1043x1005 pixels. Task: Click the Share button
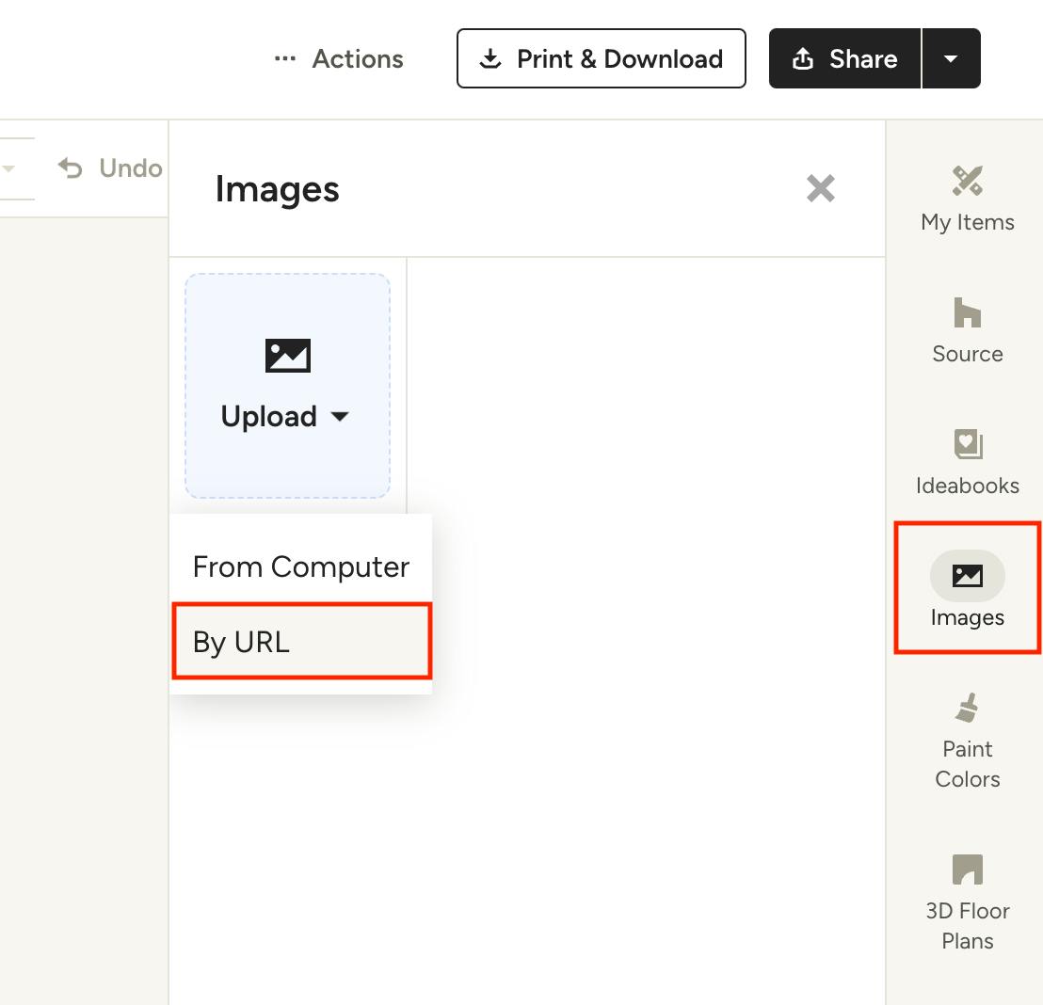(844, 59)
